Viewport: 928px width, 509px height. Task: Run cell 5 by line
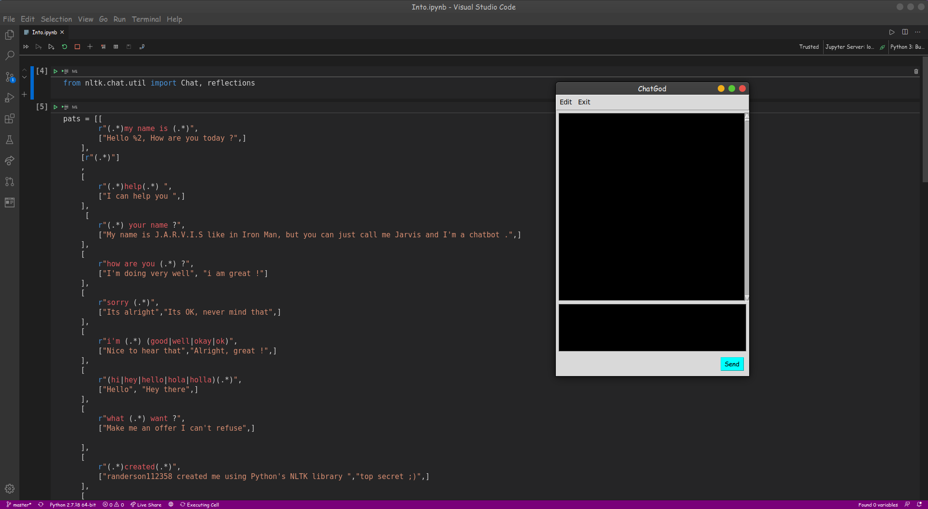coord(65,107)
